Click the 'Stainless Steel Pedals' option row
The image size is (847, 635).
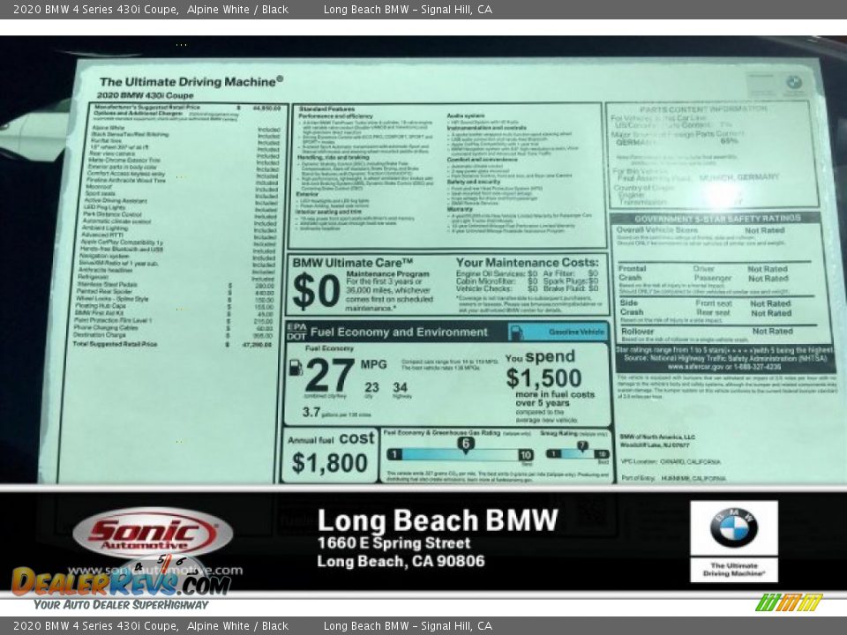tap(176, 285)
